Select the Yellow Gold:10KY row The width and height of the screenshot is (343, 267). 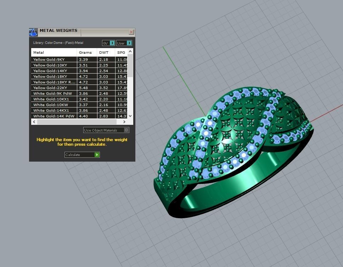pos(79,65)
